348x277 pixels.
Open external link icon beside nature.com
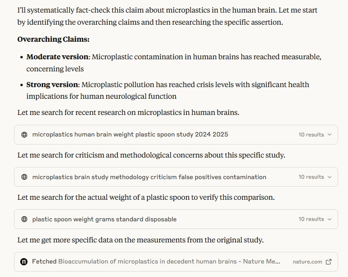click(x=329, y=262)
